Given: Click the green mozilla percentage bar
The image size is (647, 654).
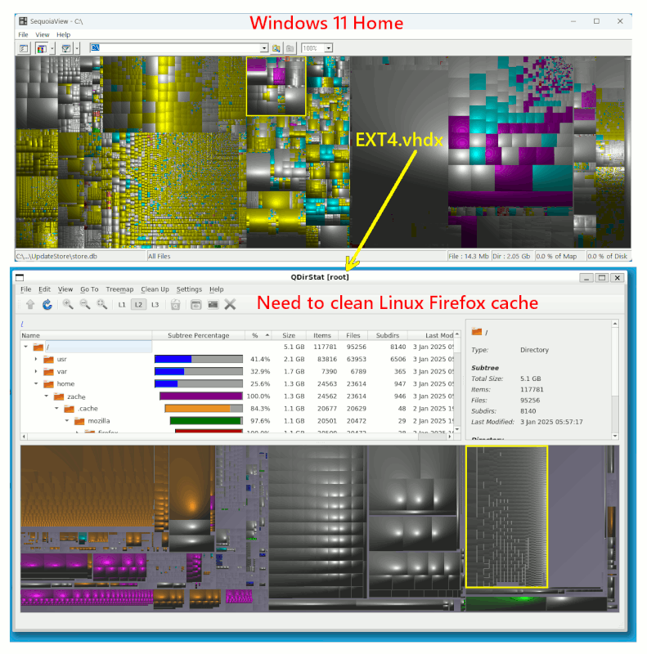Looking at the screenshot, I should pos(206,421).
